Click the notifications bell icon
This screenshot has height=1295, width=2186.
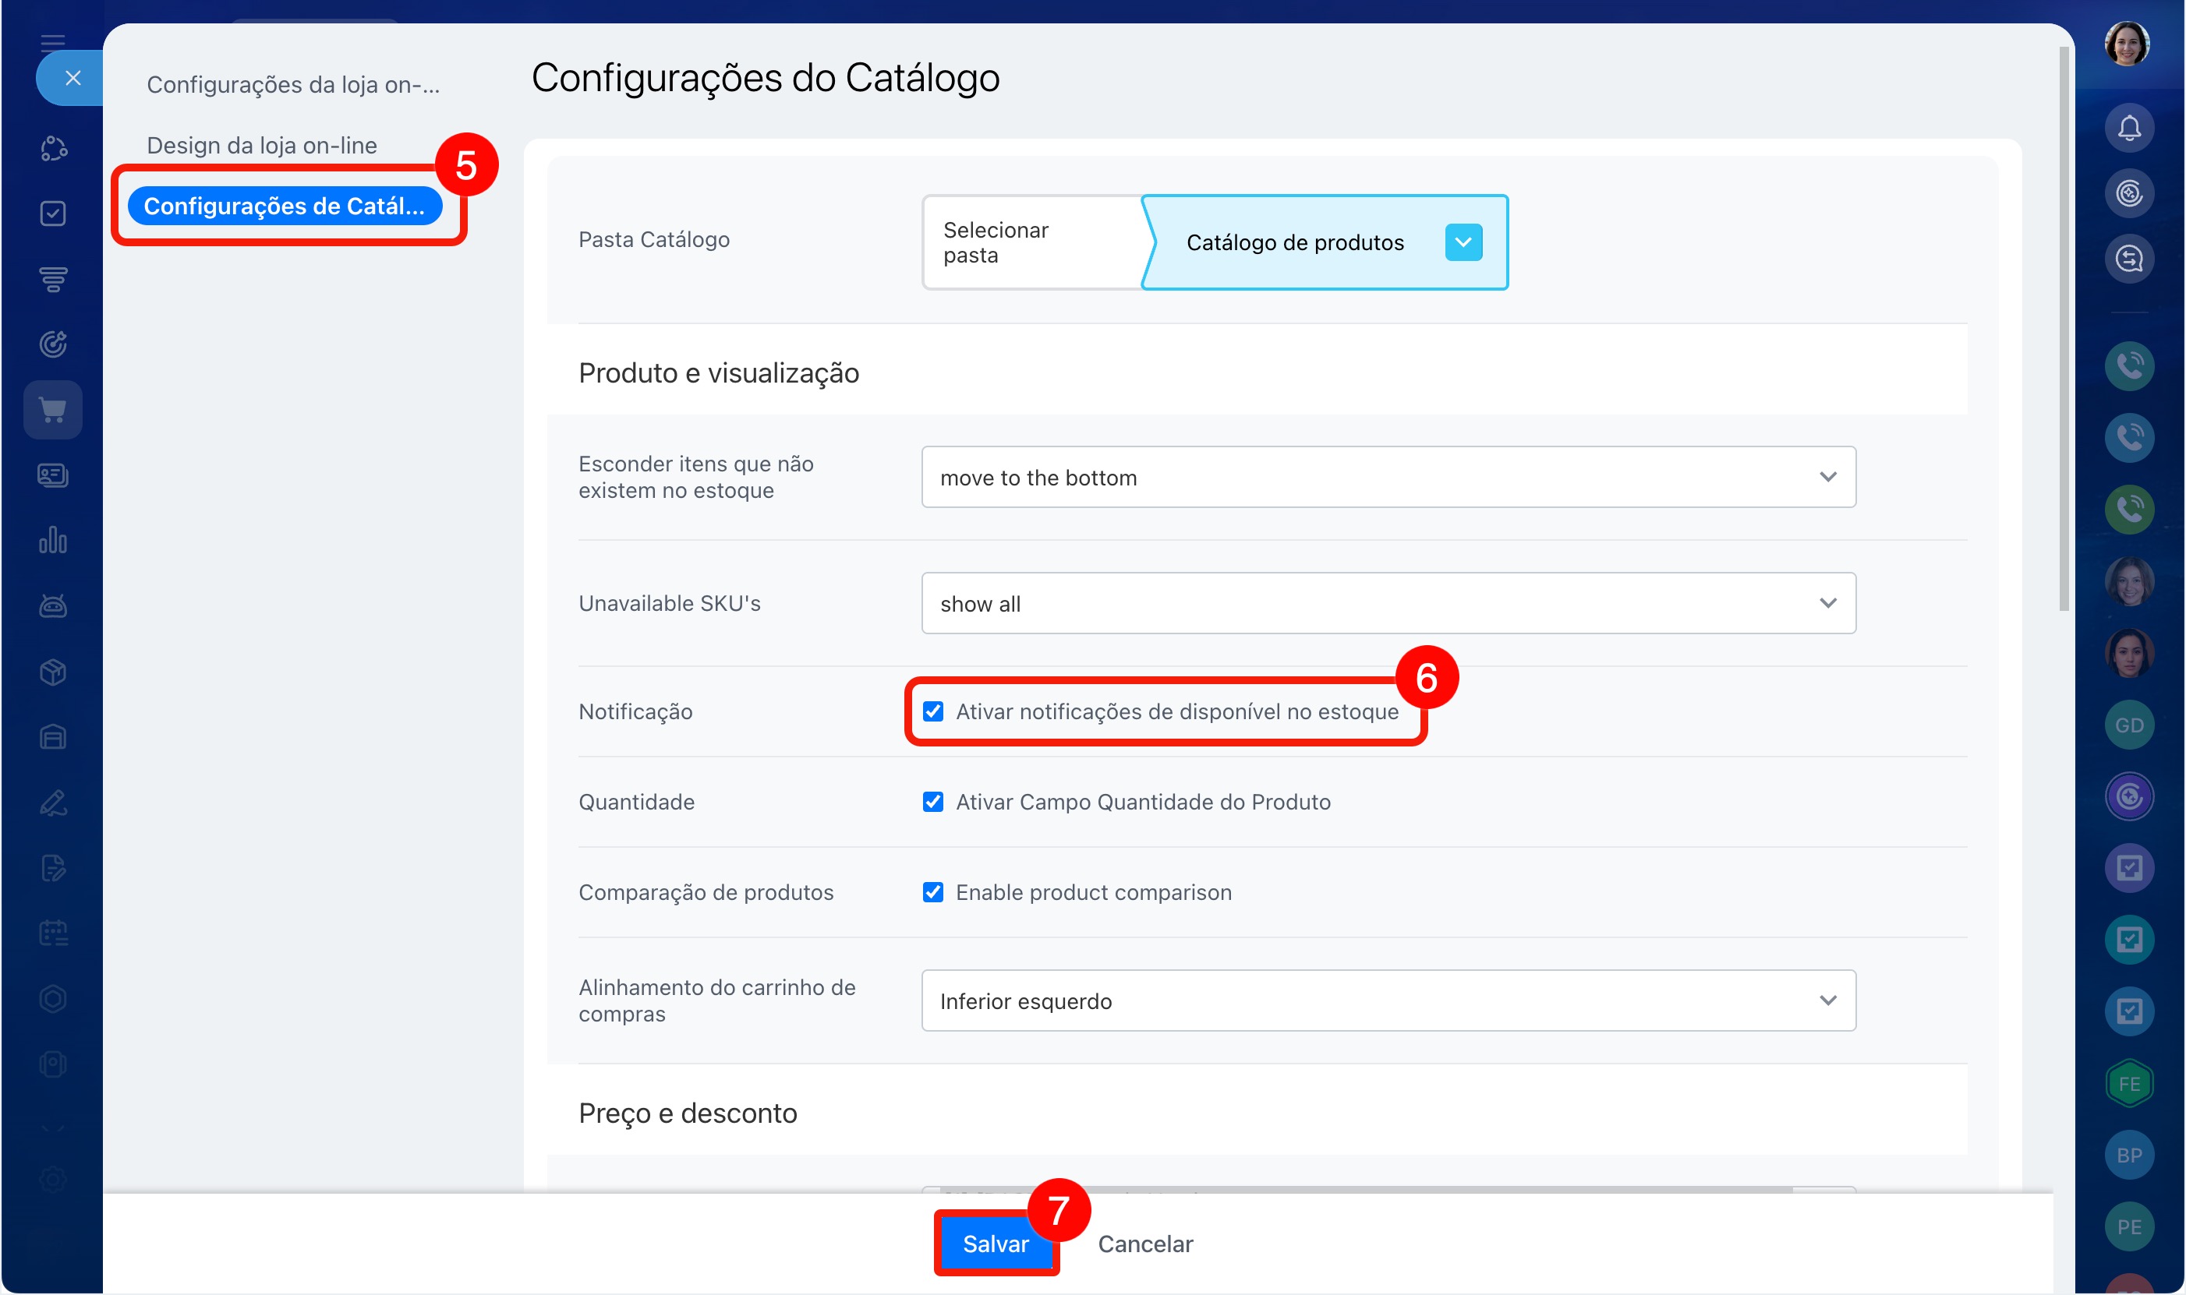coord(2128,129)
